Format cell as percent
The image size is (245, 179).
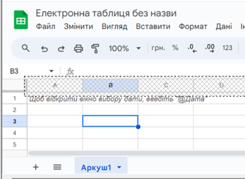coord(175,48)
